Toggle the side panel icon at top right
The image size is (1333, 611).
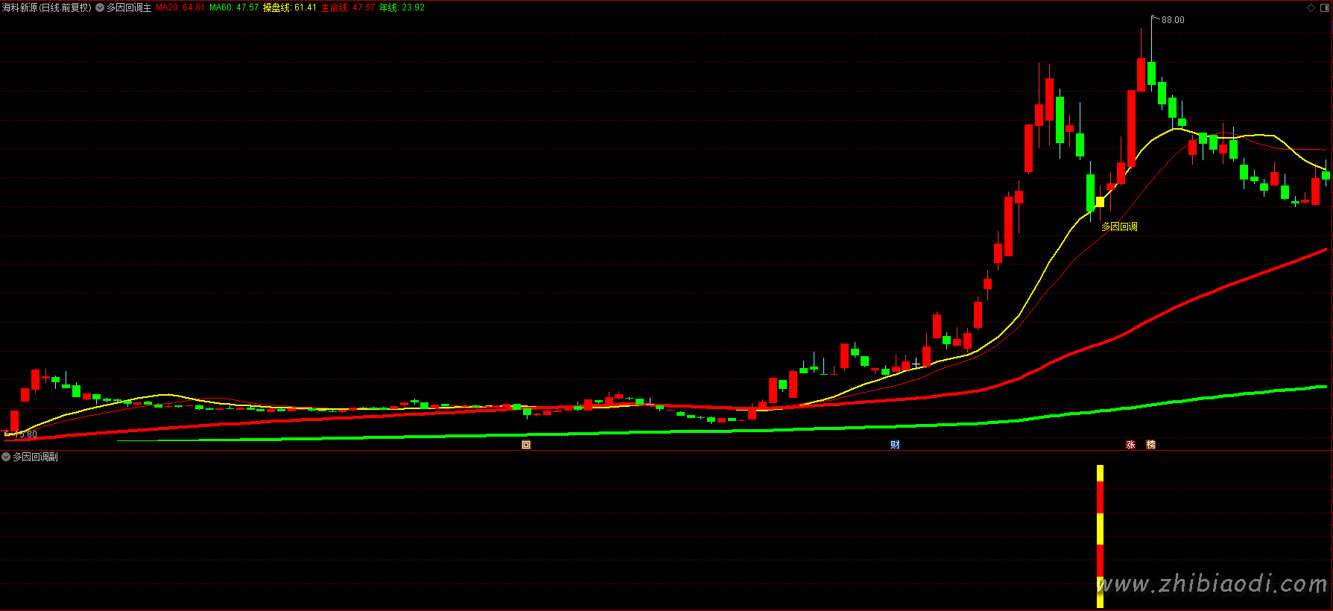coord(1325,7)
